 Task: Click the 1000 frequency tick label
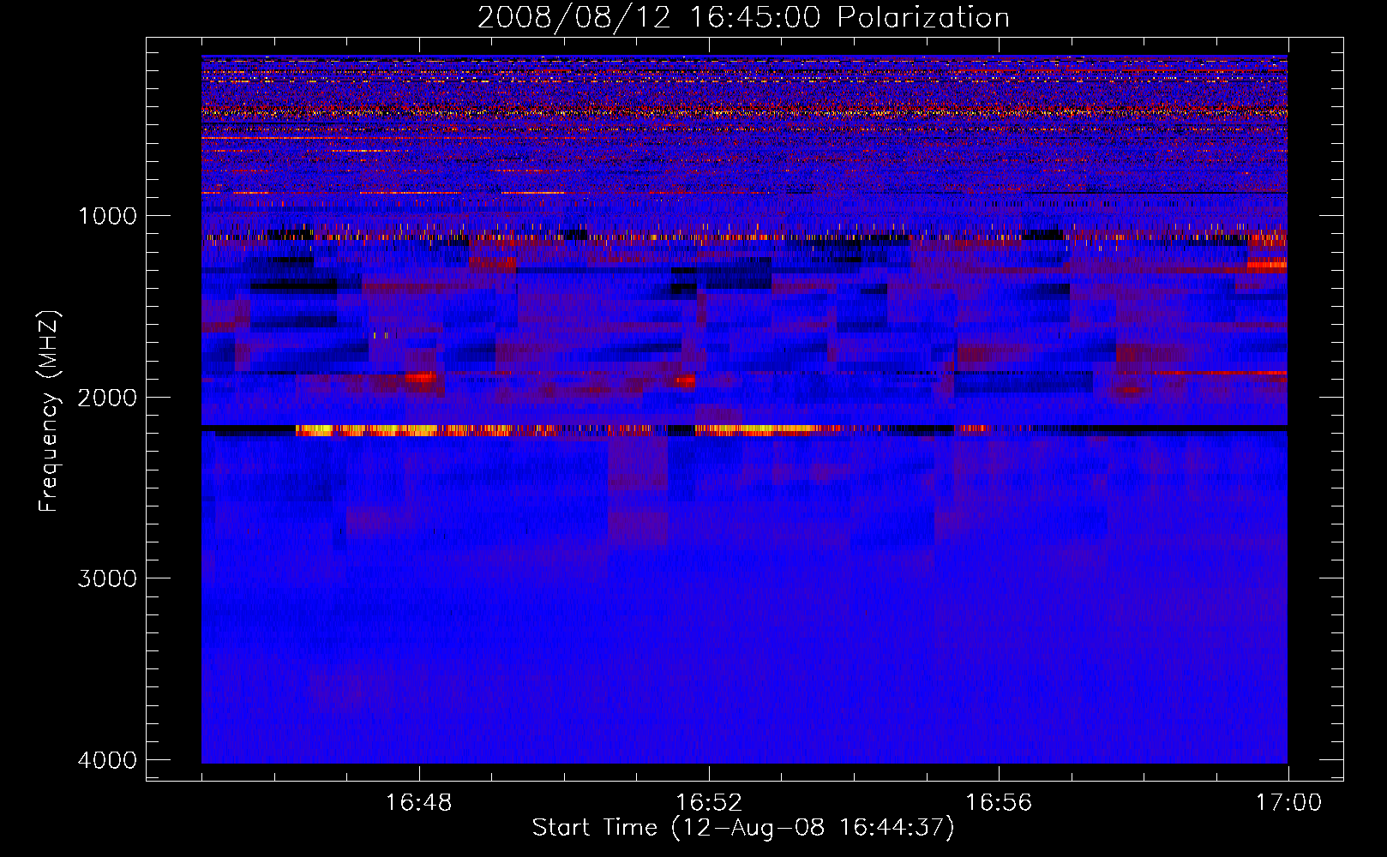point(107,216)
